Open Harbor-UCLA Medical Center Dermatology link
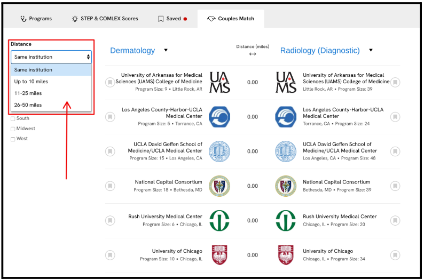Viewport: 424px width, 280px height. [162, 113]
